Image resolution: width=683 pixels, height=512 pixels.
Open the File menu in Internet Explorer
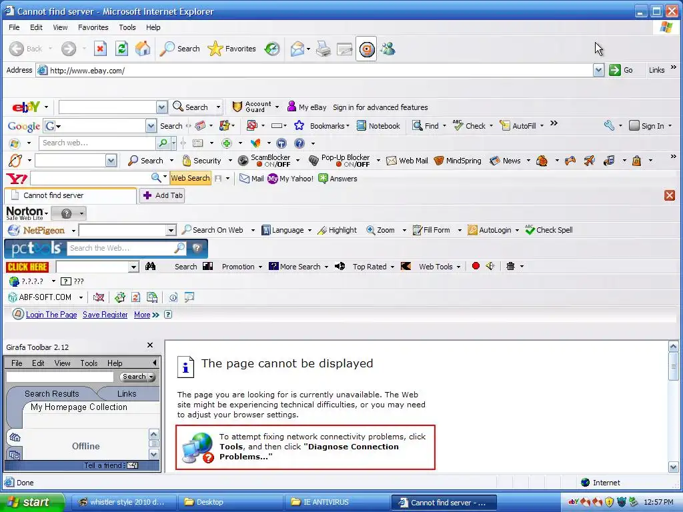[x=14, y=27]
